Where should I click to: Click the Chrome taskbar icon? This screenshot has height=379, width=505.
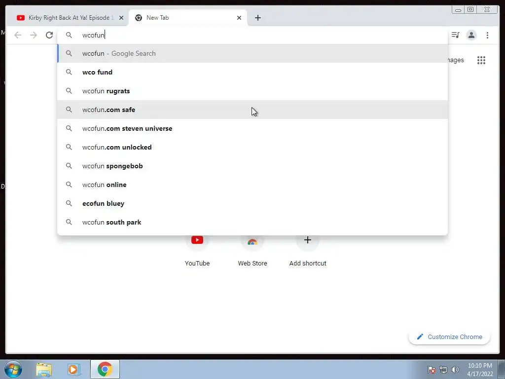pos(105,369)
